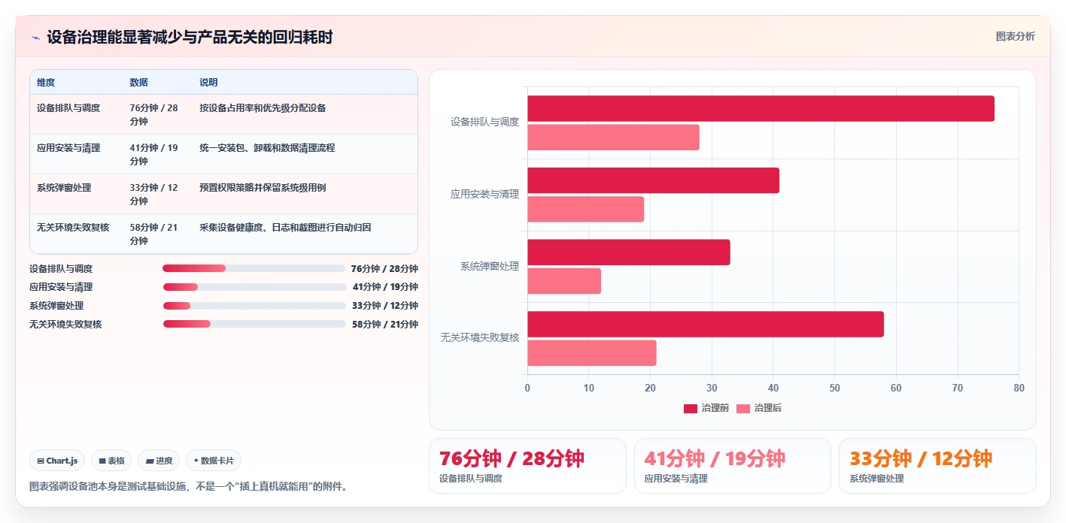Screen dimensions: 1066x523
Task: Click the 应用安装与清理 progress bar
Action: pyautogui.click(x=254, y=287)
